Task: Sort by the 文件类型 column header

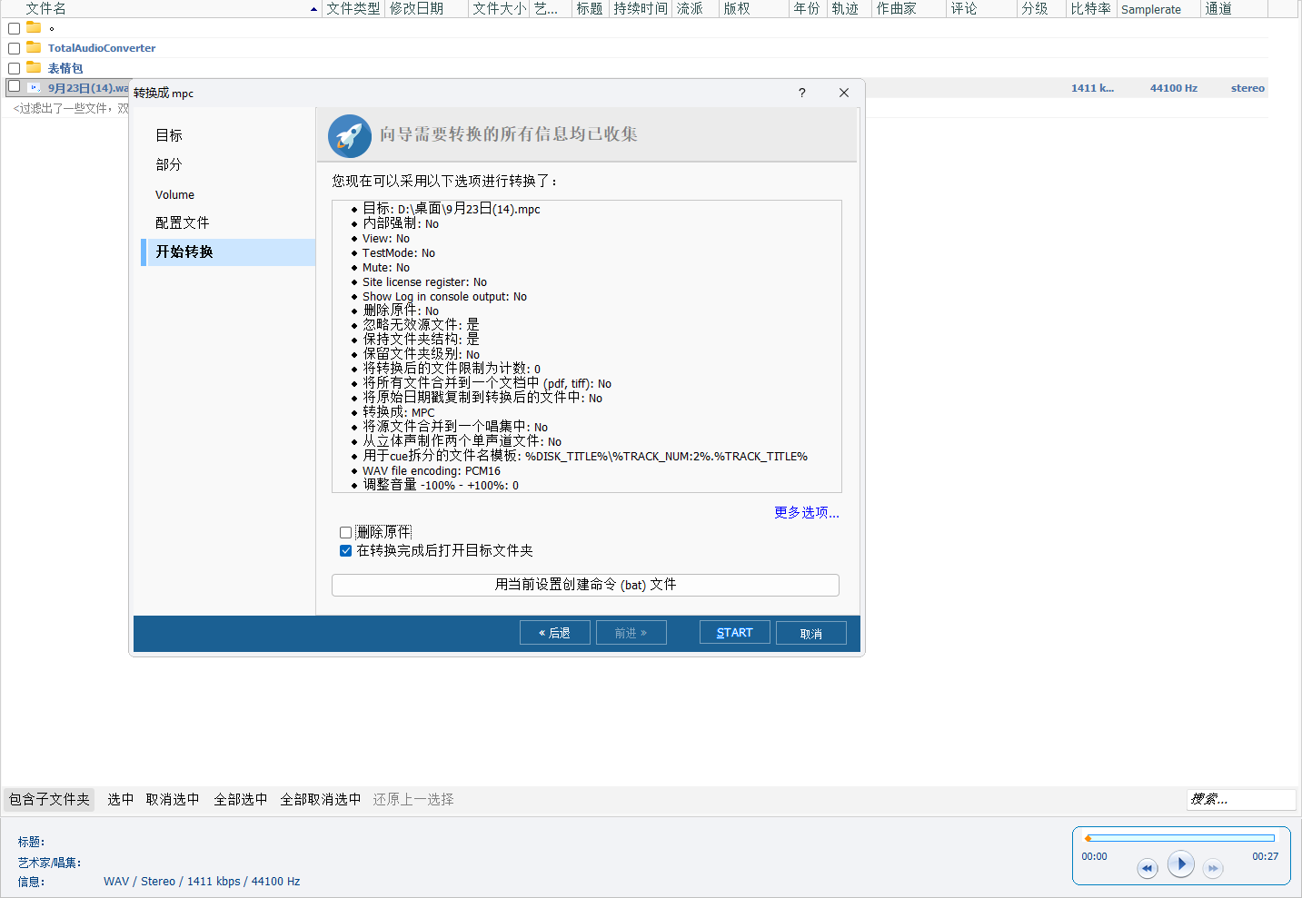Action: coord(353,8)
